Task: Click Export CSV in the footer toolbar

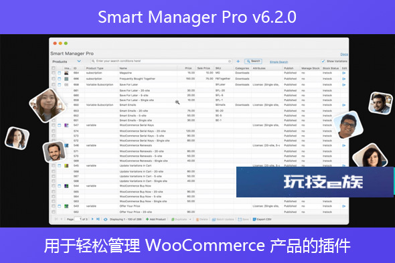Action: tap(262, 220)
